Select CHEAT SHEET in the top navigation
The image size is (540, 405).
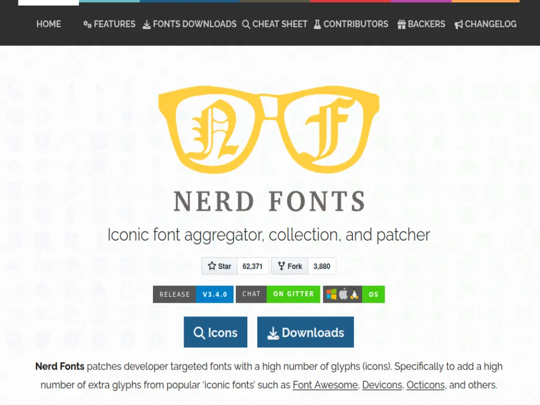(274, 24)
